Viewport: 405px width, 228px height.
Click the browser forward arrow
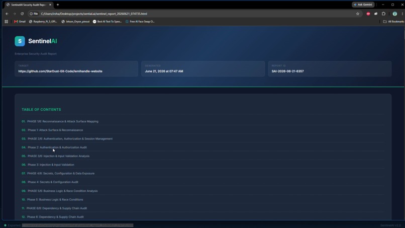click(x=15, y=14)
